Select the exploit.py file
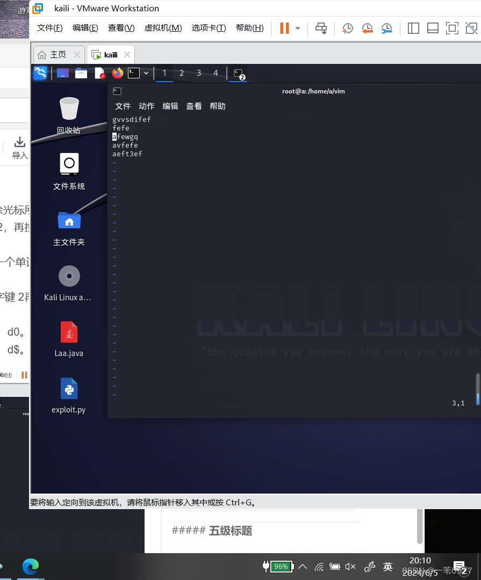Viewport: 481px width, 580px height. (x=69, y=396)
